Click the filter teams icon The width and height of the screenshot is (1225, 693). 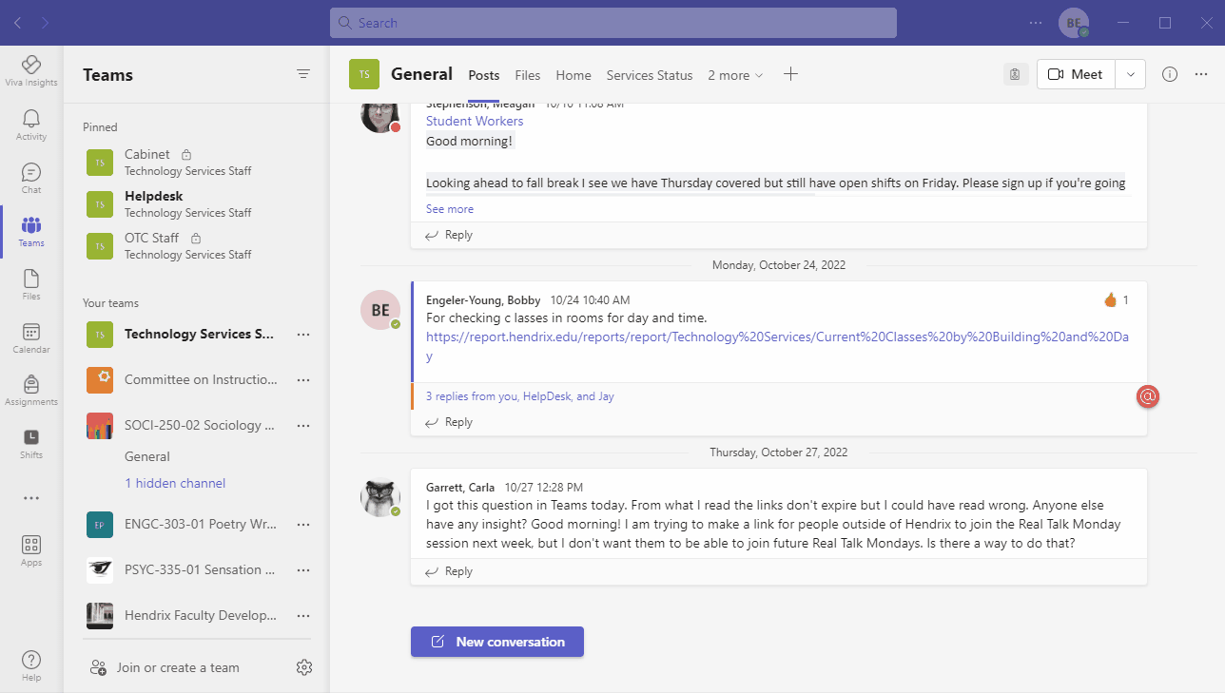[303, 73]
